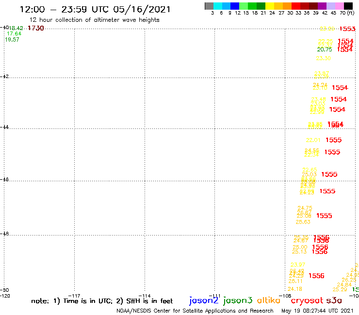Click the green 'jason3' satellite label
359x315 pixels.
tap(238, 300)
